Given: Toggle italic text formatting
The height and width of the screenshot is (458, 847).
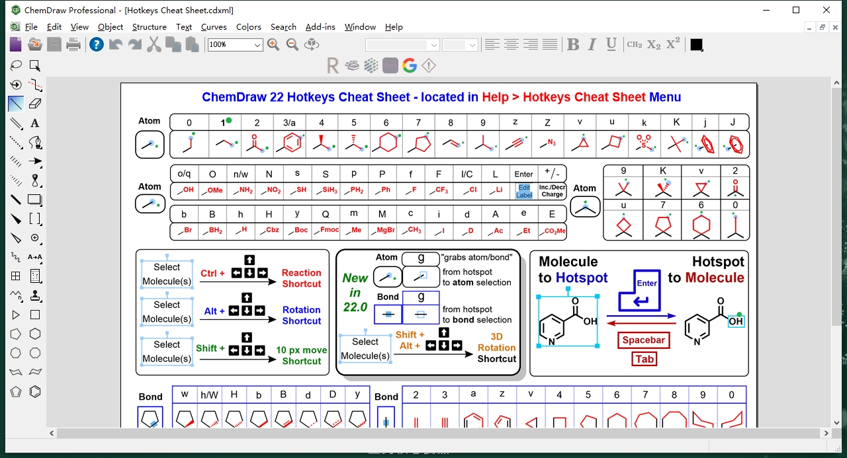Looking at the screenshot, I should point(592,44).
